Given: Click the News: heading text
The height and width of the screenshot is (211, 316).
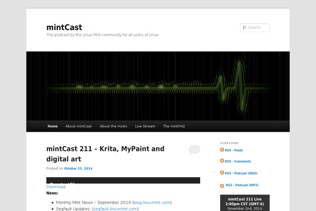Looking at the screenshot, I should (52, 193).
